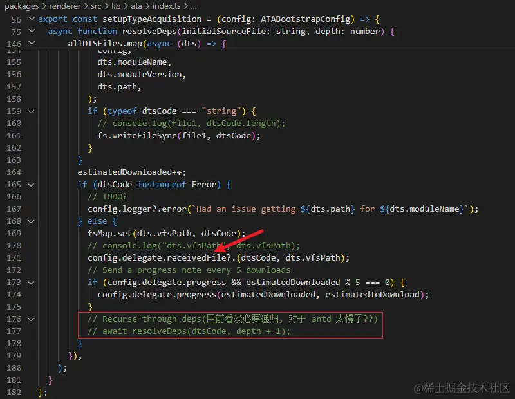Click the '// TODO?' comment
This screenshot has height=399, width=515.
click(107, 196)
